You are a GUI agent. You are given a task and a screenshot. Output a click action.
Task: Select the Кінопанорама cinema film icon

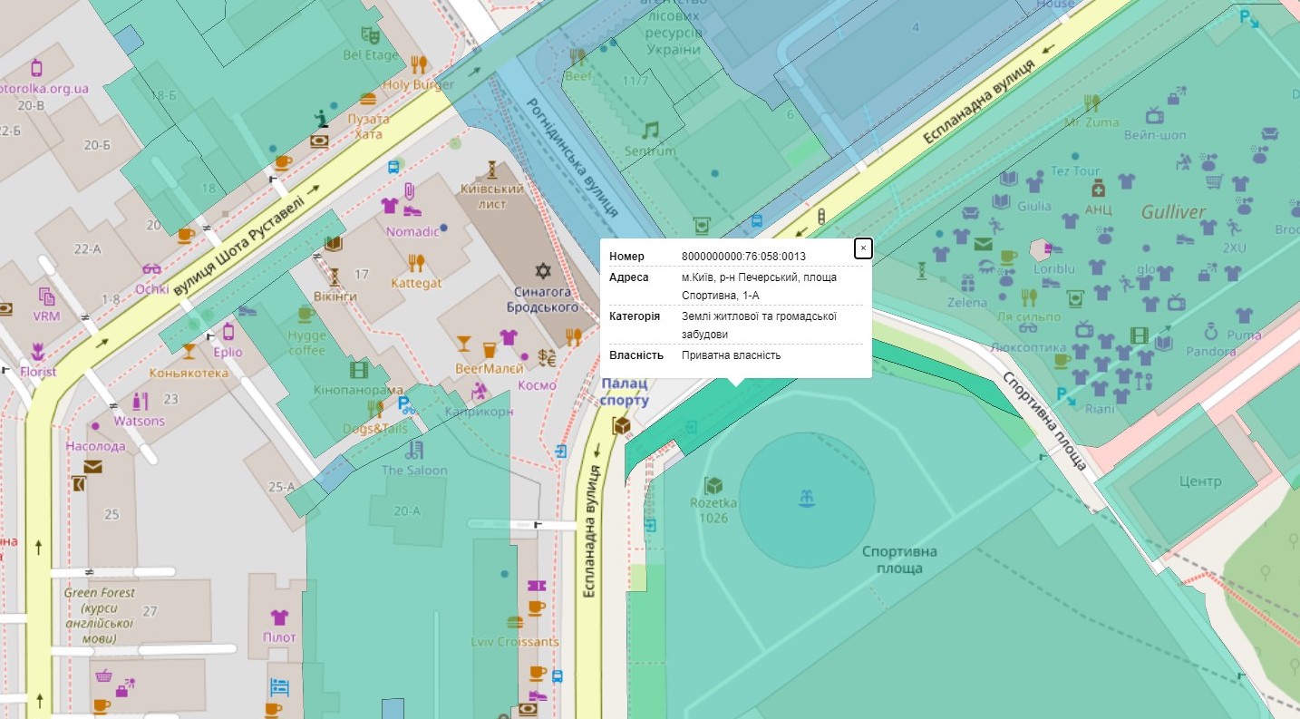click(x=360, y=370)
